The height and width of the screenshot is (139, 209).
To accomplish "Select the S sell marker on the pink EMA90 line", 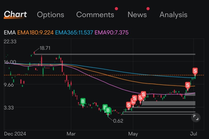I will tap(143, 95).
